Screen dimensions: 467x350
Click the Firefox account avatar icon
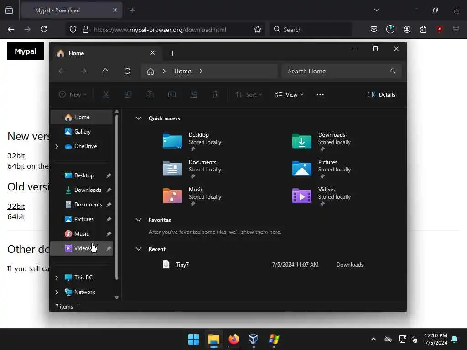[x=407, y=29]
